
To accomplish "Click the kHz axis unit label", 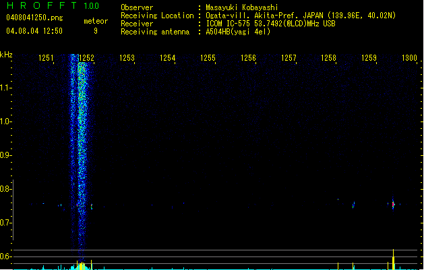I will (6, 55).
